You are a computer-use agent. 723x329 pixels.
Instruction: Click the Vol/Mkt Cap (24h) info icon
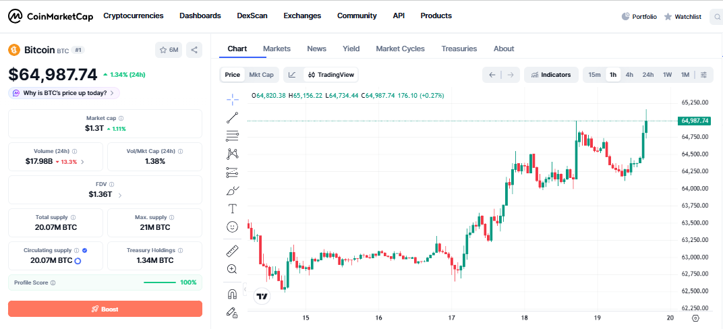tap(180, 151)
